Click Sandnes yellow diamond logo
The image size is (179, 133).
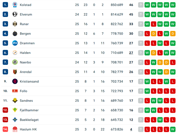pyautogui.click(x=15, y=100)
